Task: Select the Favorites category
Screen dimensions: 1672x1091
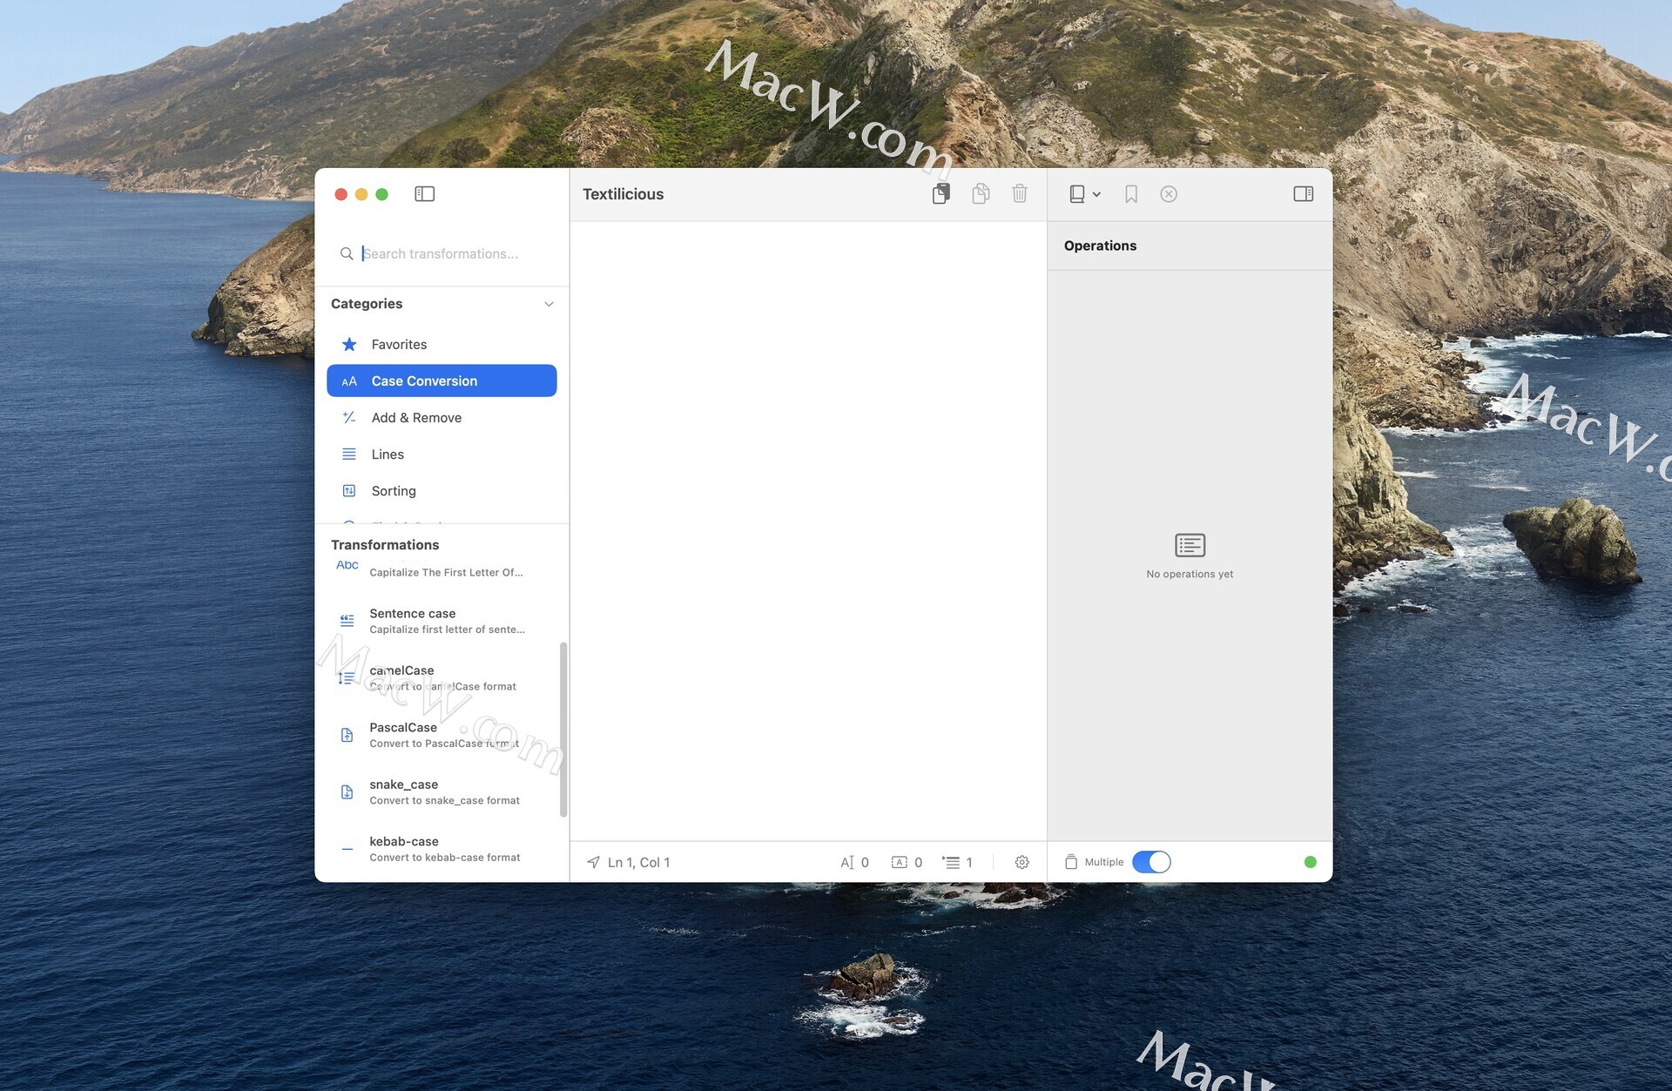Action: coord(399,345)
